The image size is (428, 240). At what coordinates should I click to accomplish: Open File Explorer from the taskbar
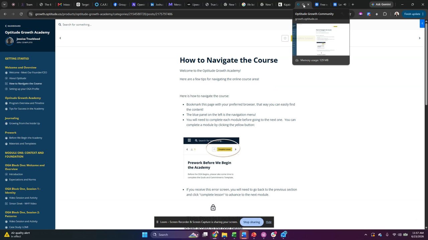(x=224, y=235)
